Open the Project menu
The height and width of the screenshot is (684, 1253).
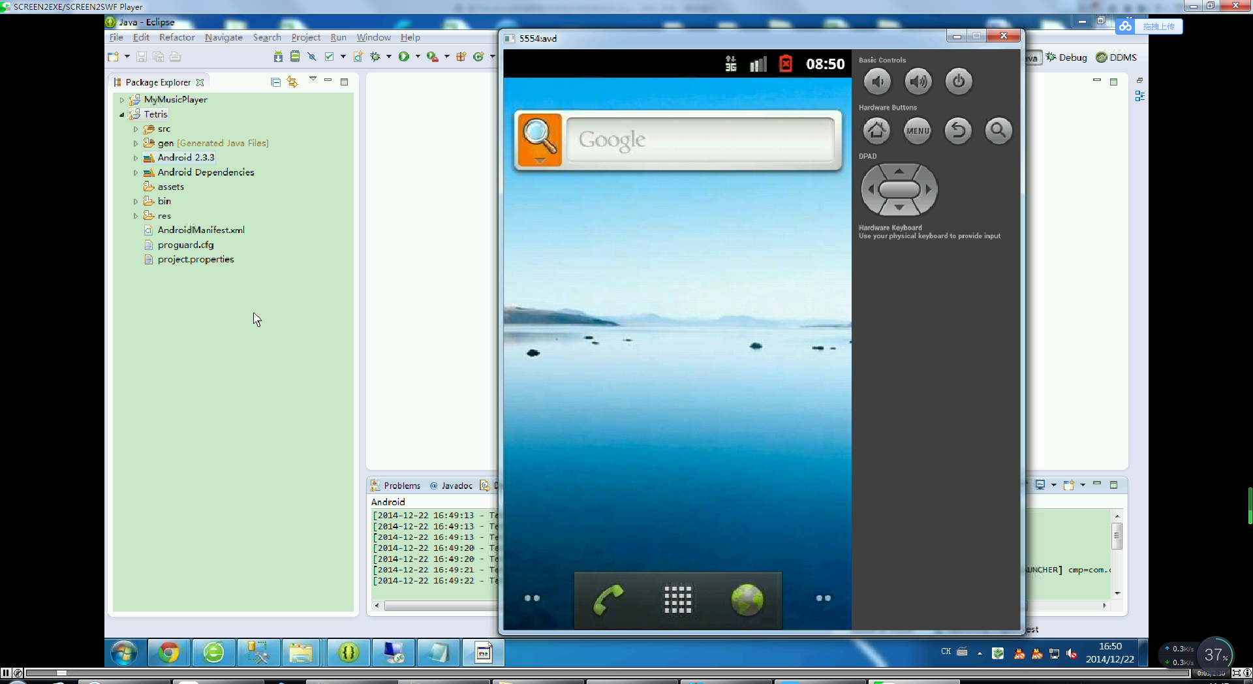[305, 37]
